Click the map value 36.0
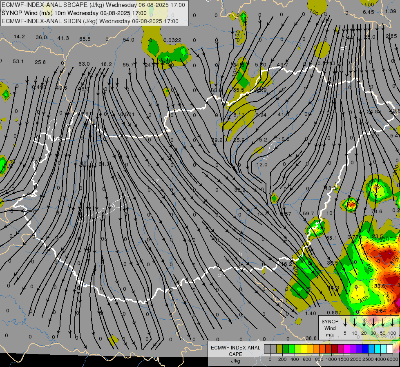 click(41, 38)
